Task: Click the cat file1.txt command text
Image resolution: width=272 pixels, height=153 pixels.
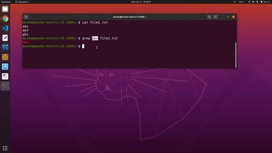Action: pos(95,23)
